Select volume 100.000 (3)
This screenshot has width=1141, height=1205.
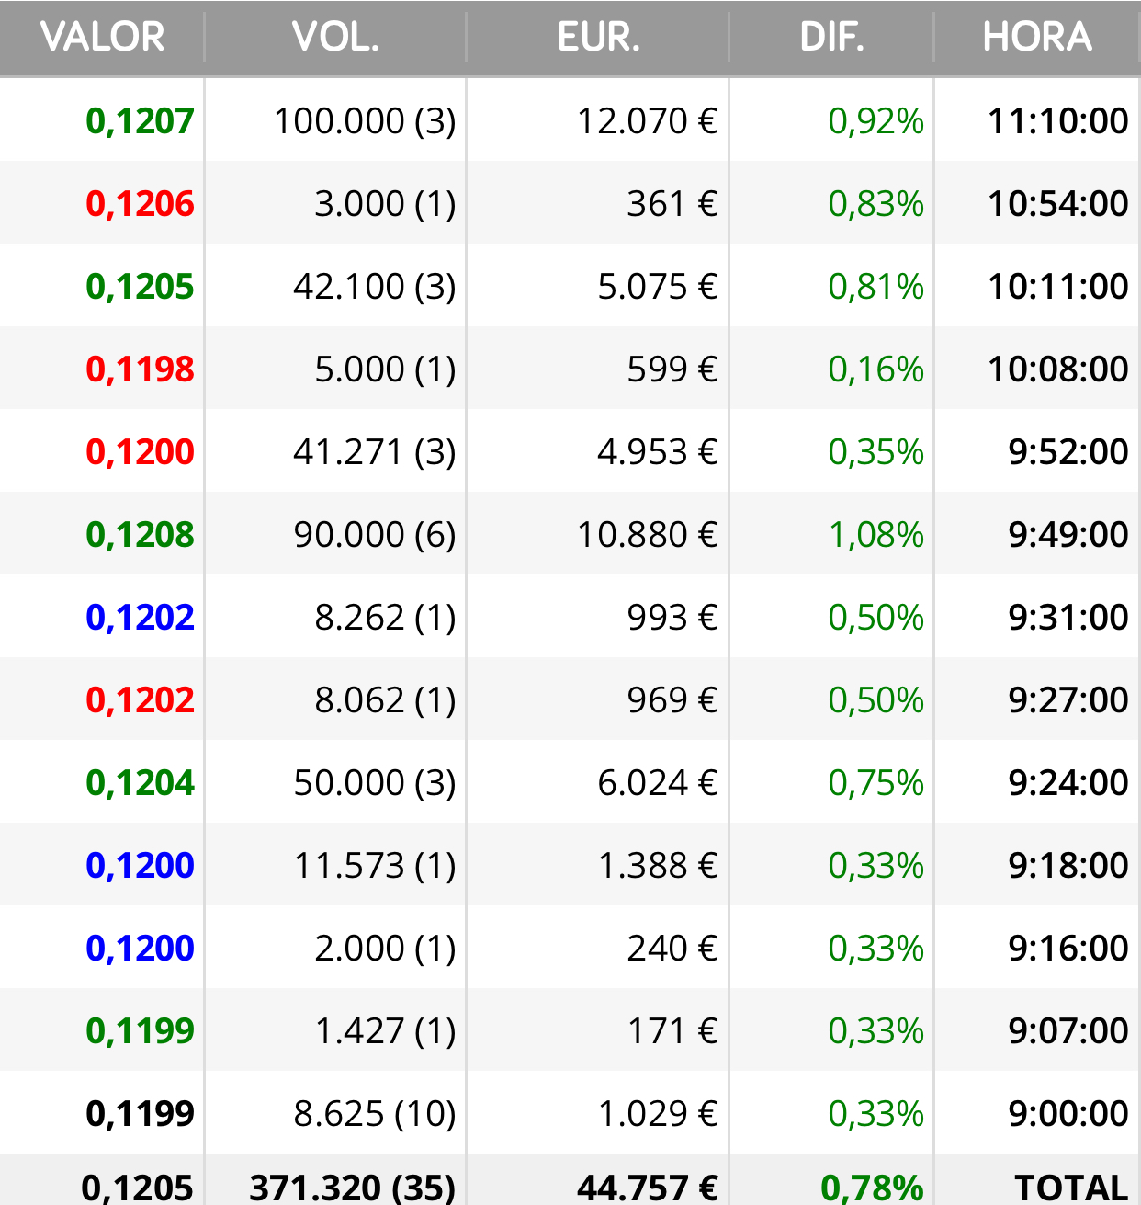[x=365, y=121]
